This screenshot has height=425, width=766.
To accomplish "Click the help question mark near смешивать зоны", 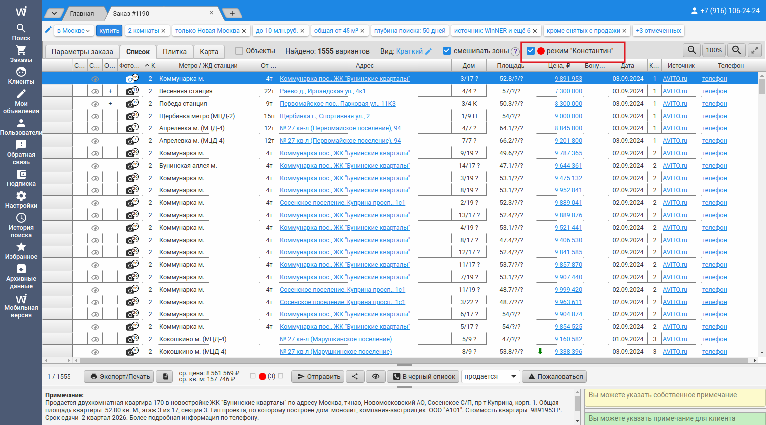I will pyautogui.click(x=515, y=51).
